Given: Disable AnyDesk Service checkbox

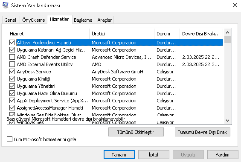Looking at the screenshot, I should (12, 71).
